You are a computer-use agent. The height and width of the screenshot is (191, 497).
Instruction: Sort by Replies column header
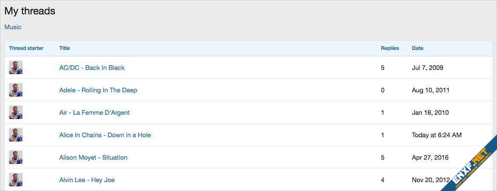[x=390, y=48]
